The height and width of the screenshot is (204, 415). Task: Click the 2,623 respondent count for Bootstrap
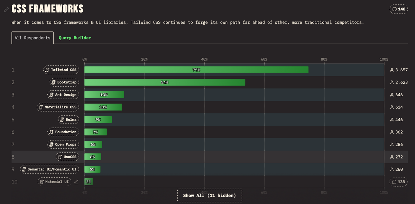(399, 82)
